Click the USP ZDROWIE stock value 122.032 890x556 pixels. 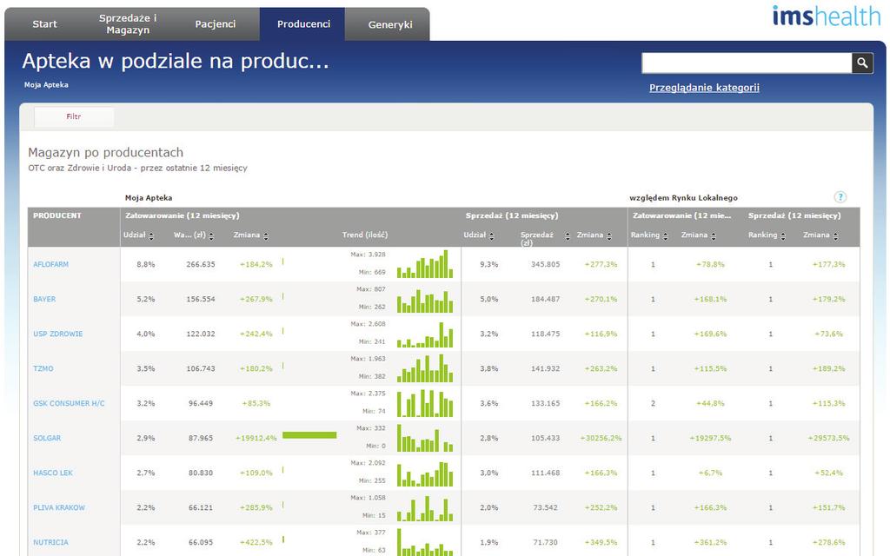click(x=201, y=334)
